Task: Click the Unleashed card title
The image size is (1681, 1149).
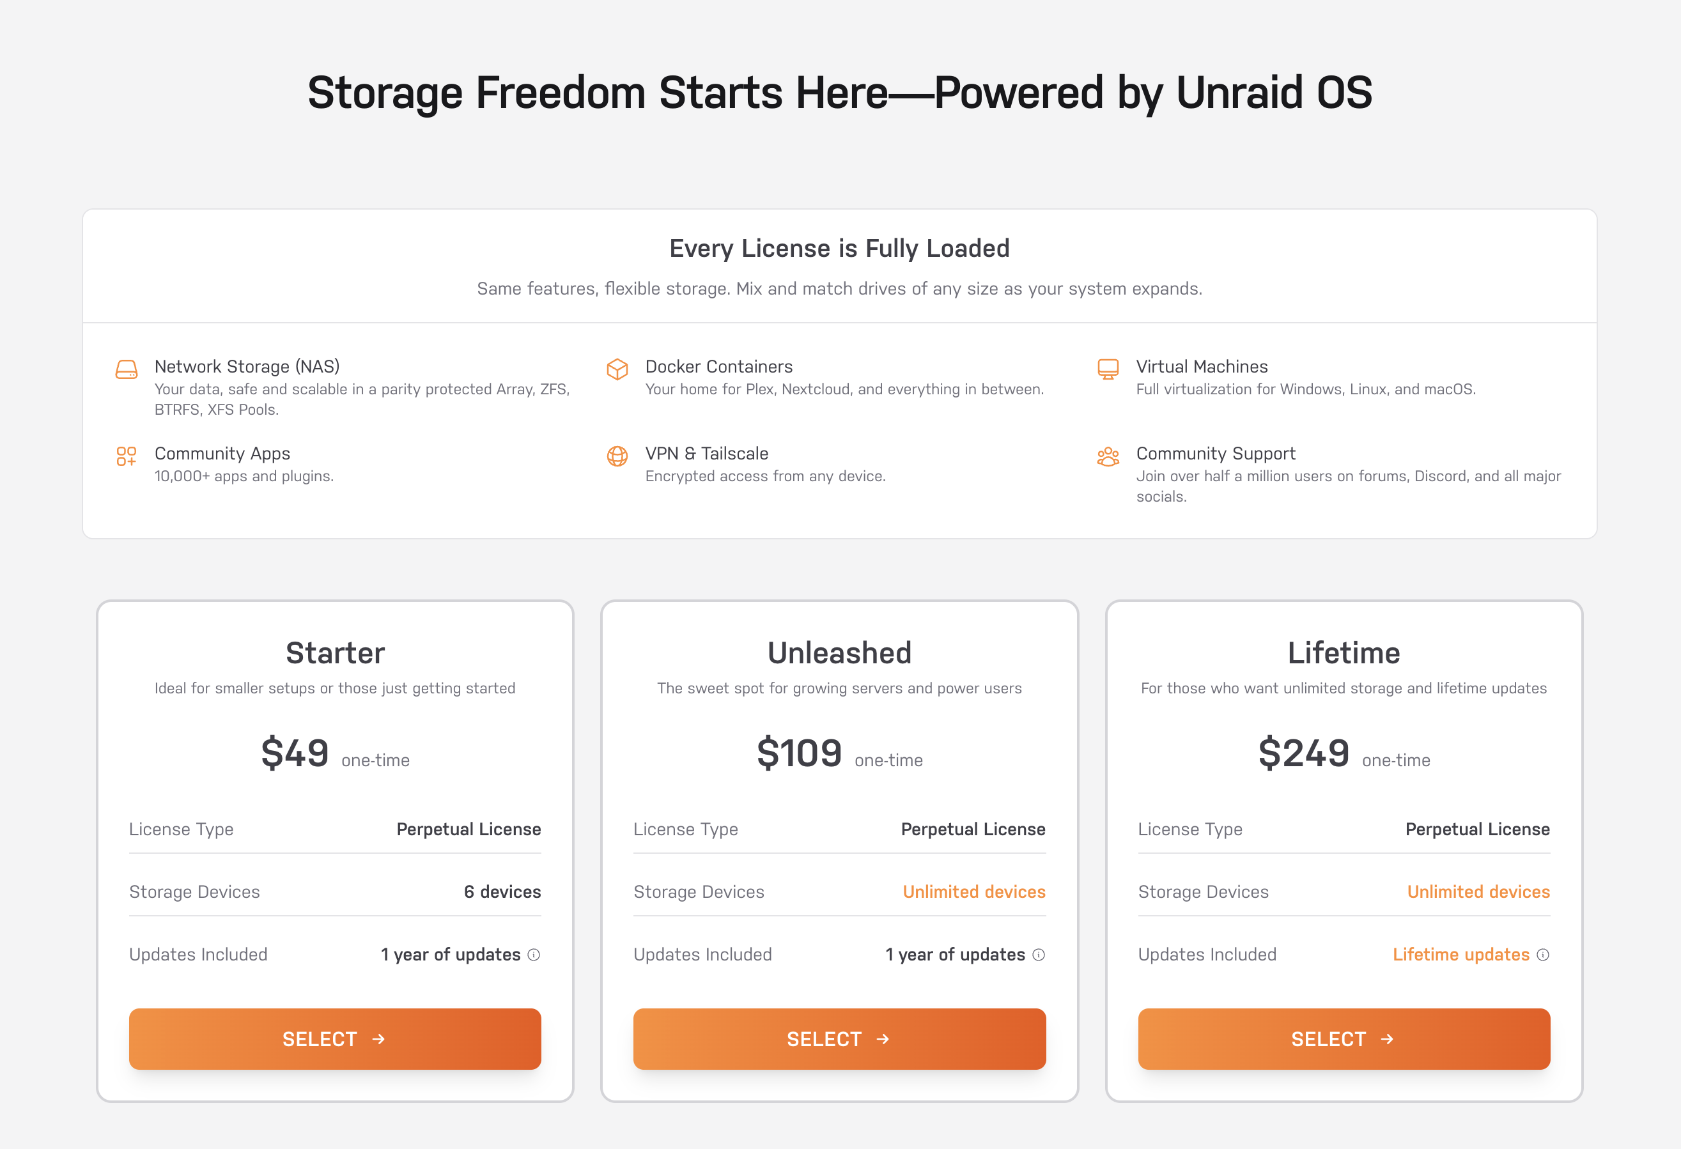Action: [839, 652]
